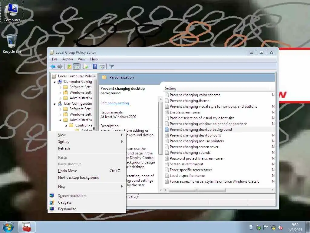Click the Up one level folder icon
This screenshot has height=233, width=310.
pyautogui.click(x=69, y=66)
